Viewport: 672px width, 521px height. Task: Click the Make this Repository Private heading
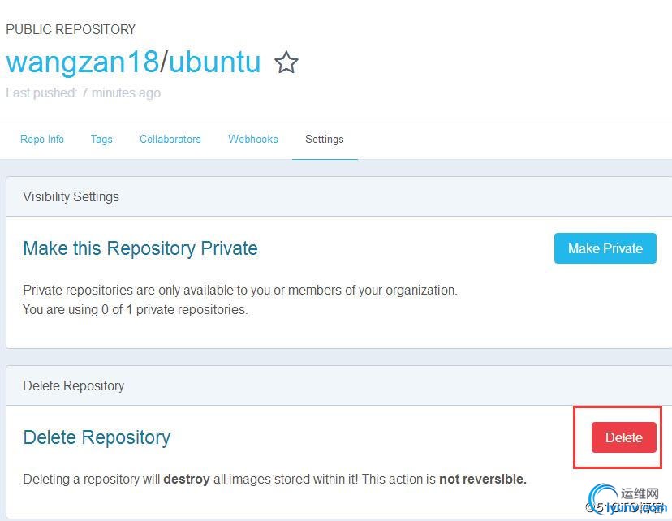pos(140,249)
